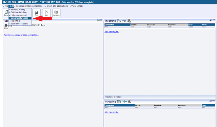Viewport: 217px width, 127px height.
Task: Open the Users and applications menu
Action: pyautogui.click(x=57, y=6)
